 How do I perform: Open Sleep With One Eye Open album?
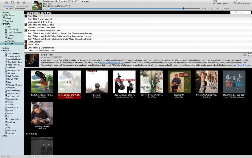tap(234, 82)
